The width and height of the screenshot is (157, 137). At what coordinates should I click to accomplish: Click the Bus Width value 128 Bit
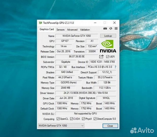tap(107, 82)
